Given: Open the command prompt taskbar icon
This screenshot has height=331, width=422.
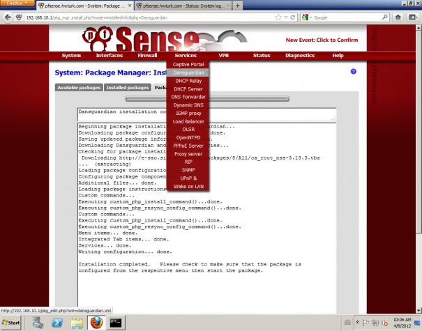Looking at the screenshot, I should 116,323.
